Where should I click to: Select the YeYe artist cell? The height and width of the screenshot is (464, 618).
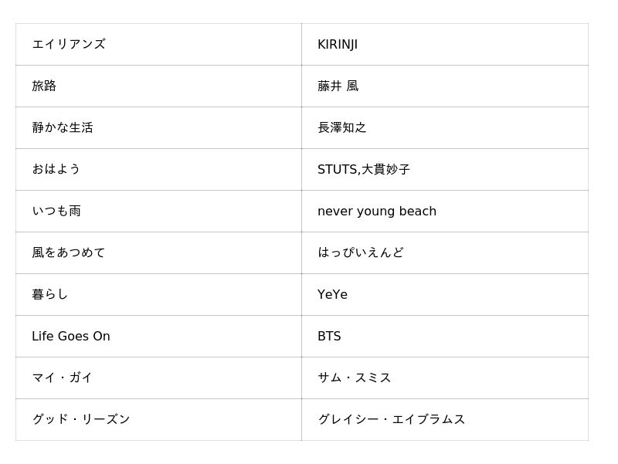point(445,295)
